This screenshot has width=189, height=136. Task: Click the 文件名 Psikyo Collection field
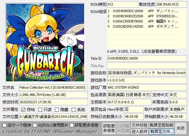pos(53,87)
